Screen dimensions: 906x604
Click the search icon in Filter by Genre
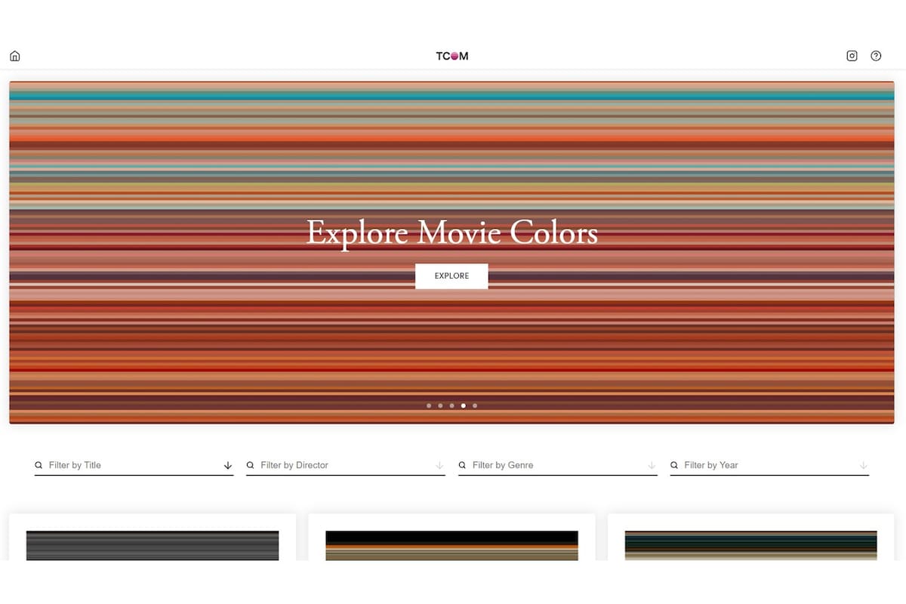pyautogui.click(x=462, y=465)
